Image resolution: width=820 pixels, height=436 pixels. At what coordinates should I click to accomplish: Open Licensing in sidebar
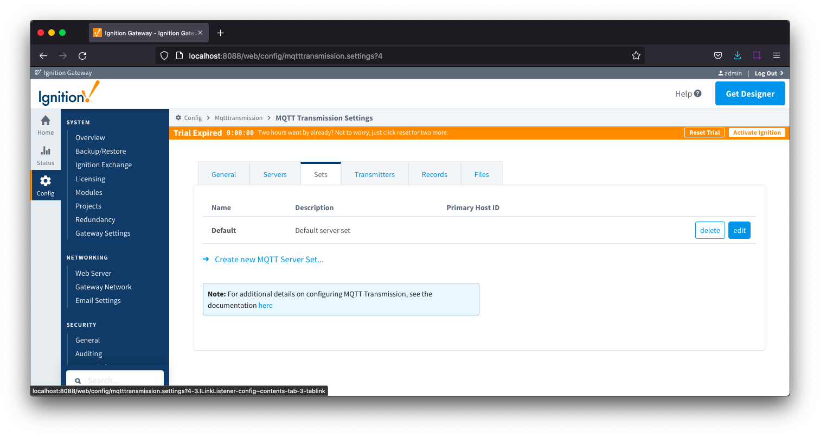coord(90,179)
